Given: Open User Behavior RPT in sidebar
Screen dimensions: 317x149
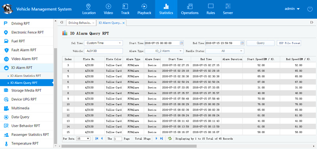Looking at the screenshot, I should pos(27,126).
